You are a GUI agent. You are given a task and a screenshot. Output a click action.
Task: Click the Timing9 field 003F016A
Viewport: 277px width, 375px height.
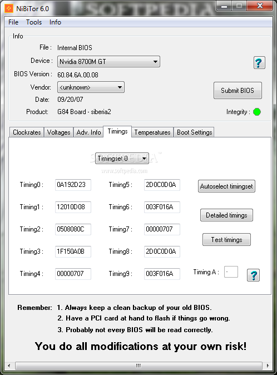(x=162, y=274)
